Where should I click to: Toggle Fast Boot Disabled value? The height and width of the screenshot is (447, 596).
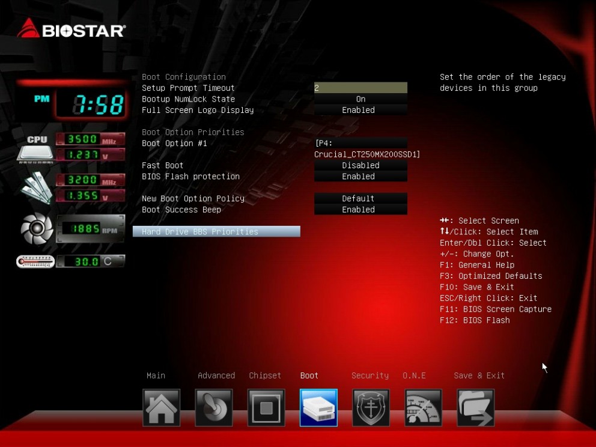click(x=360, y=165)
